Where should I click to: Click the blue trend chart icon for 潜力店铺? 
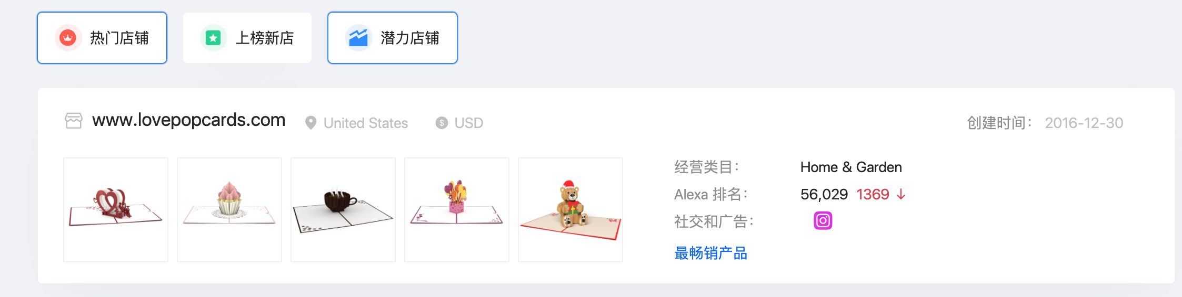click(358, 38)
